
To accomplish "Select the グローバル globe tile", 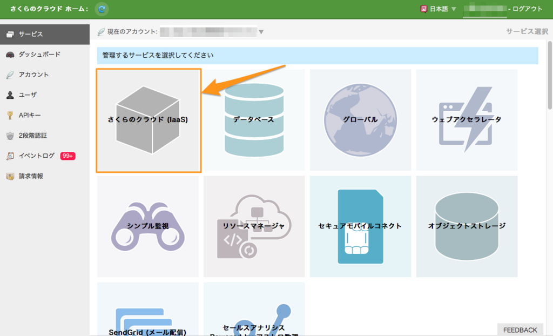I will (360, 120).
